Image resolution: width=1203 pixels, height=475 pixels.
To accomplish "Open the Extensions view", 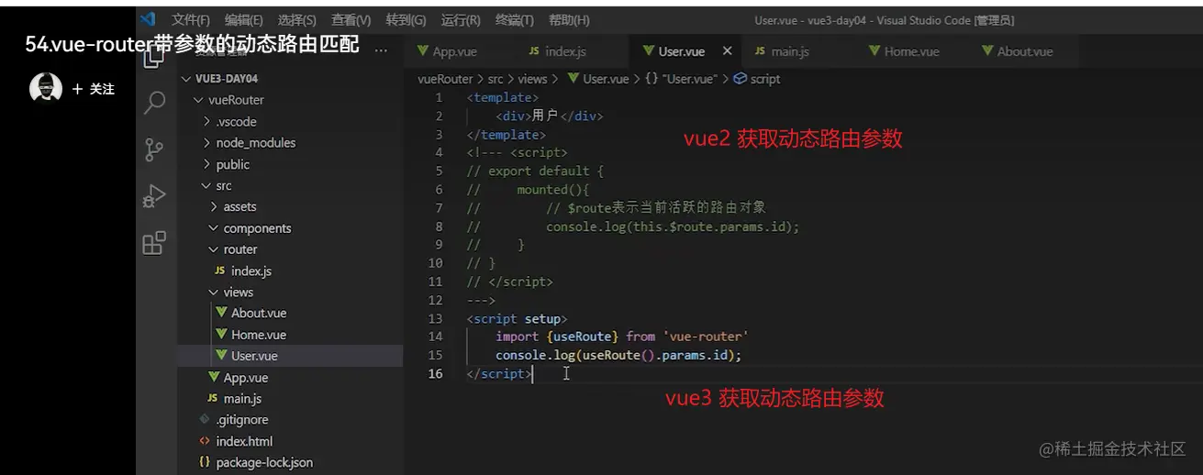I will click(155, 243).
